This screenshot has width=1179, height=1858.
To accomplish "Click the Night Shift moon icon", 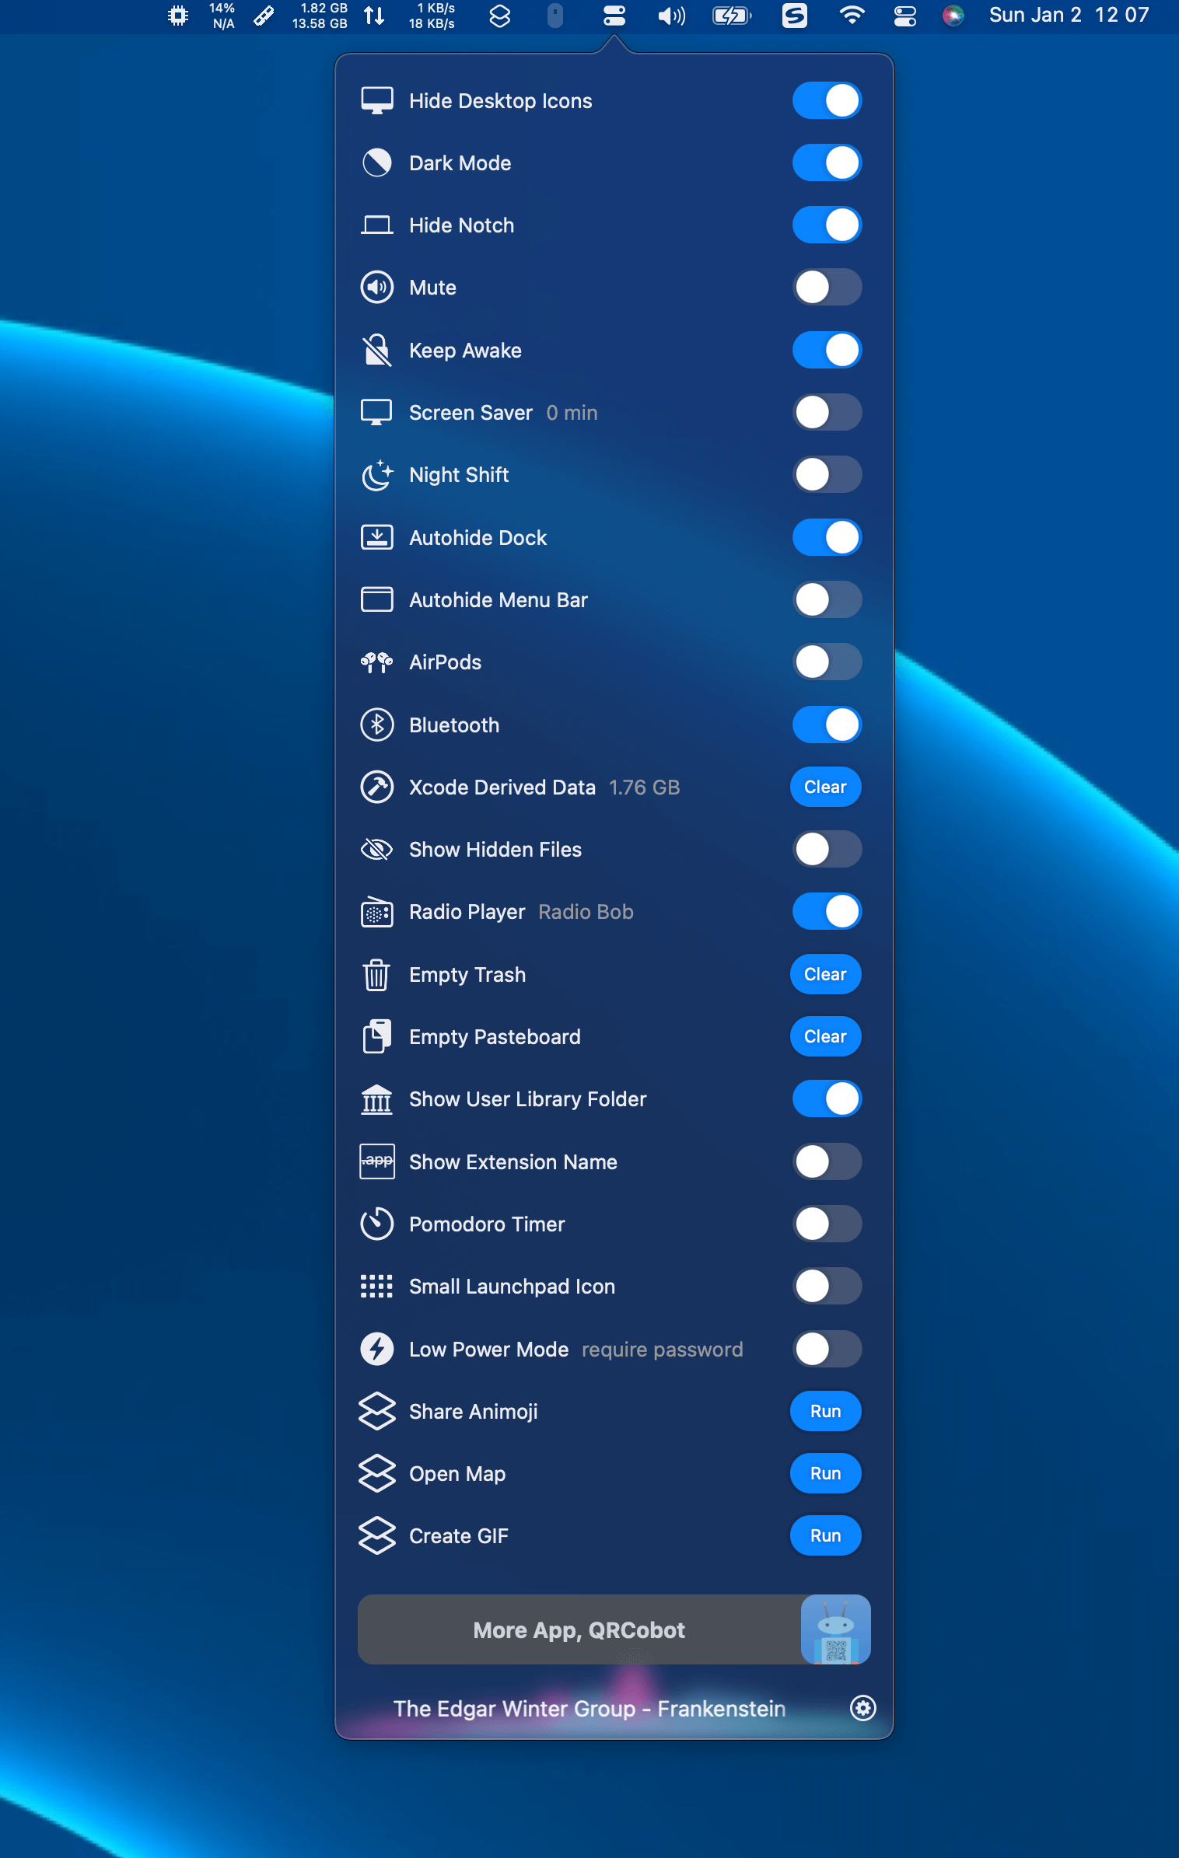I will coord(377,475).
